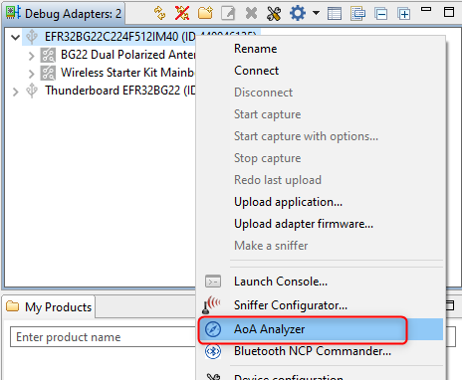This screenshot has width=462, height=380.
Task: Click Start capture with options entry
Action: 306,136
